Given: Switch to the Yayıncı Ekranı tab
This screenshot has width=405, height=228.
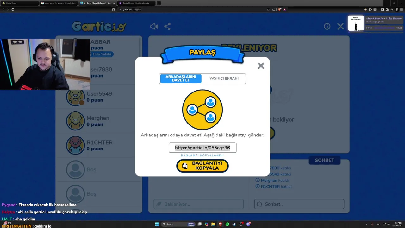Looking at the screenshot, I should [224, 79].
